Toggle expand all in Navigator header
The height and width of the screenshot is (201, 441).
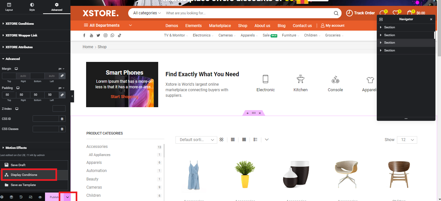point(381,19)
